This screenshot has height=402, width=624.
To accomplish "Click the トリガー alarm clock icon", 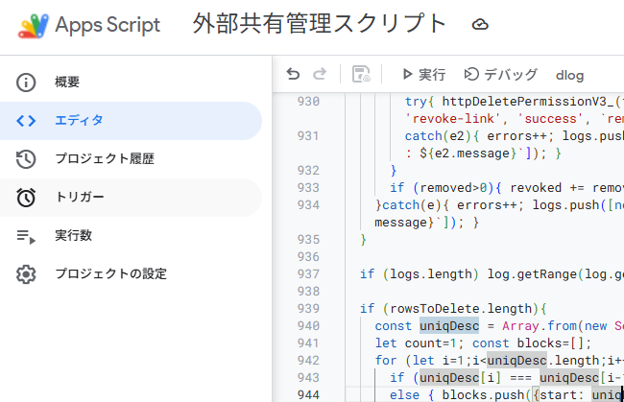I will click(27, 198).
